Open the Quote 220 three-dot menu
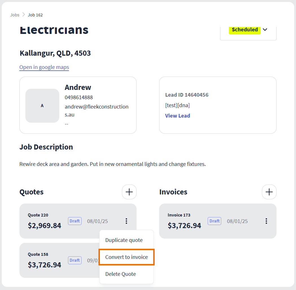Viewport: 296px width, 290px height. (x=126, y=221)
